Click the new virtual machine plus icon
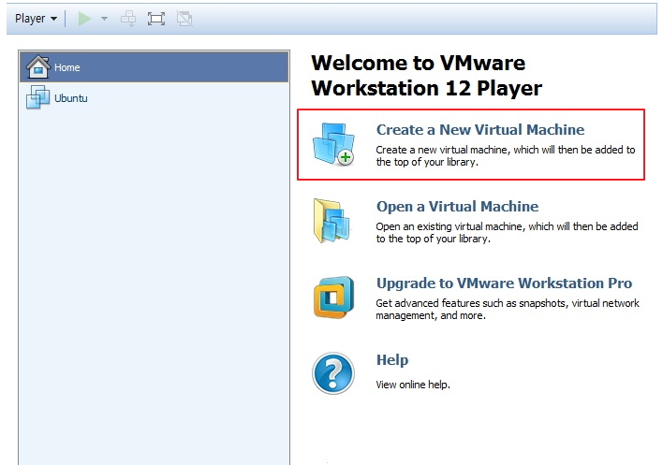 333,144
